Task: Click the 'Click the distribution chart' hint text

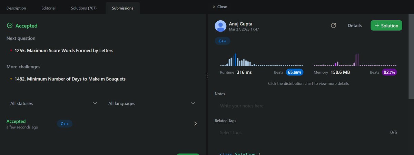Action: [308, 83]
